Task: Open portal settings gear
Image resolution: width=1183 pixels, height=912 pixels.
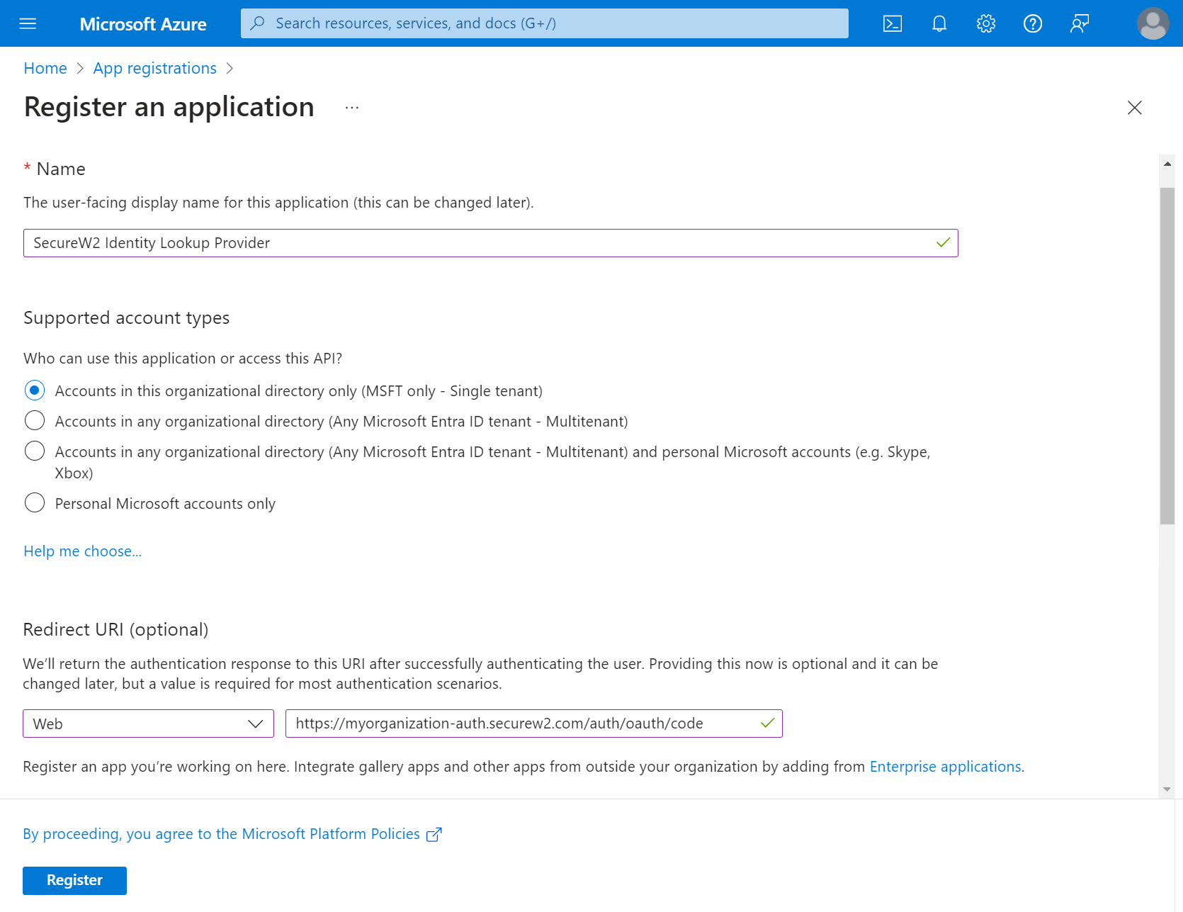Action: [985, 23]
